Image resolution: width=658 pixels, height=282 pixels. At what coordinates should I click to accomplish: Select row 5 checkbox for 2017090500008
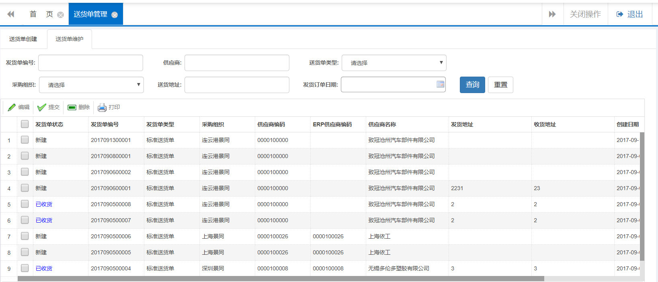(x=25, y=204)
